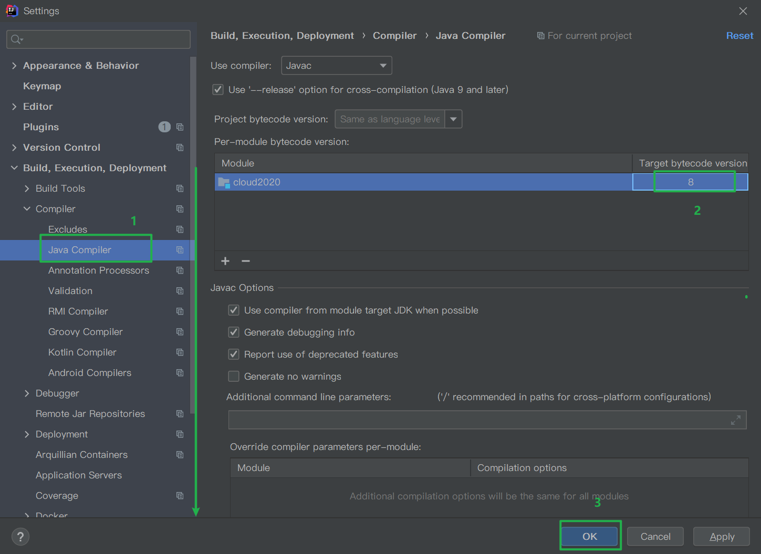The width and height of the screenshot is (761, 554).
Task: Remove selected module with the minus icon
Action: click(x=246, y=261)
